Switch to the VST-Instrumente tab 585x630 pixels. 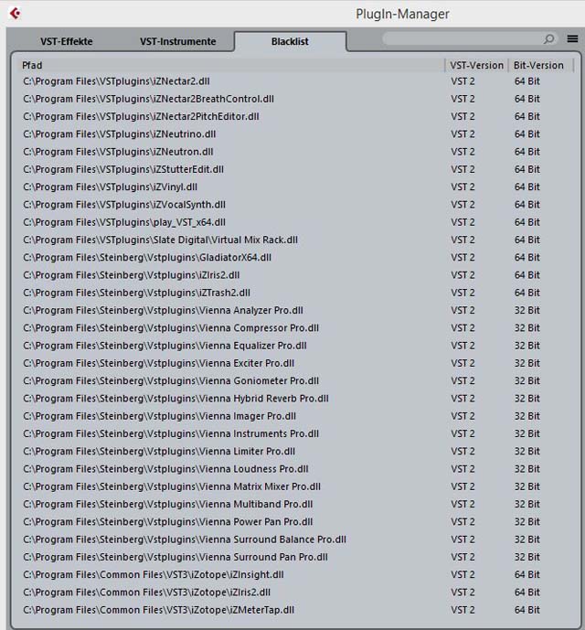(178, 41)
